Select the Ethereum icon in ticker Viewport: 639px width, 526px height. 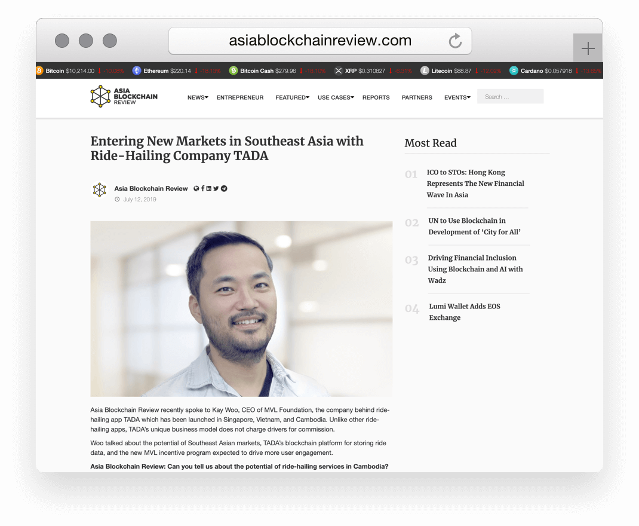137,71
